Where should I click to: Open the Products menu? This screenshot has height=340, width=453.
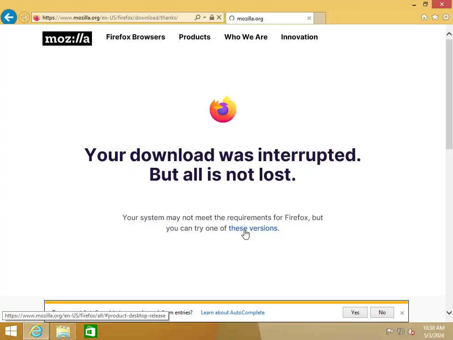pos(195,37)
